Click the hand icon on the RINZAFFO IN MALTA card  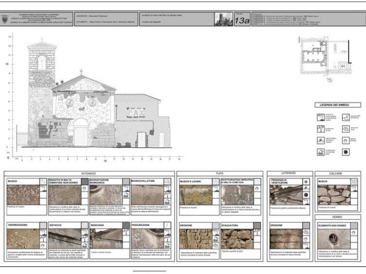pyautogui.click(x=85, y=188)
